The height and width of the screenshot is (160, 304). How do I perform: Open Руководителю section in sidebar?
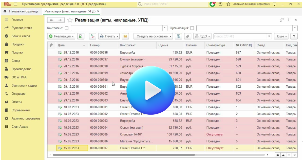tap(22, 28)
